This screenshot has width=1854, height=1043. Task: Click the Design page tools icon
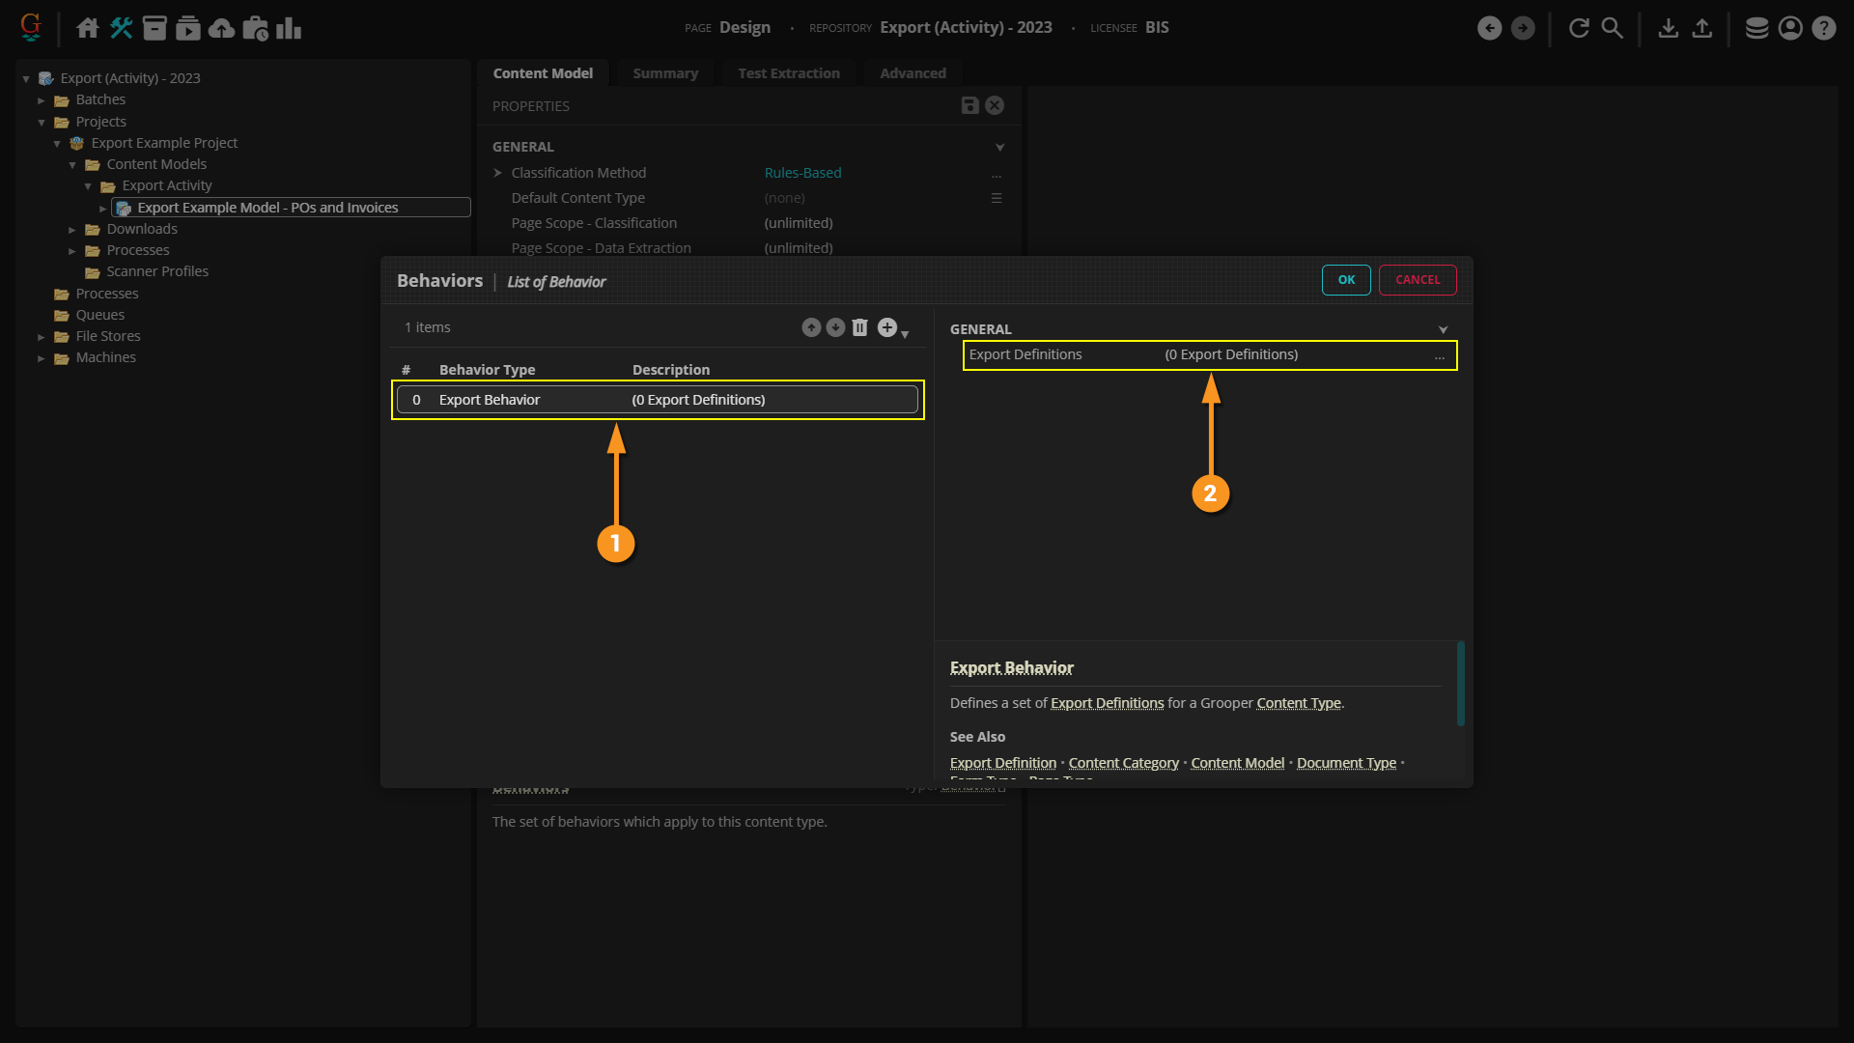[x=121, y=28]
